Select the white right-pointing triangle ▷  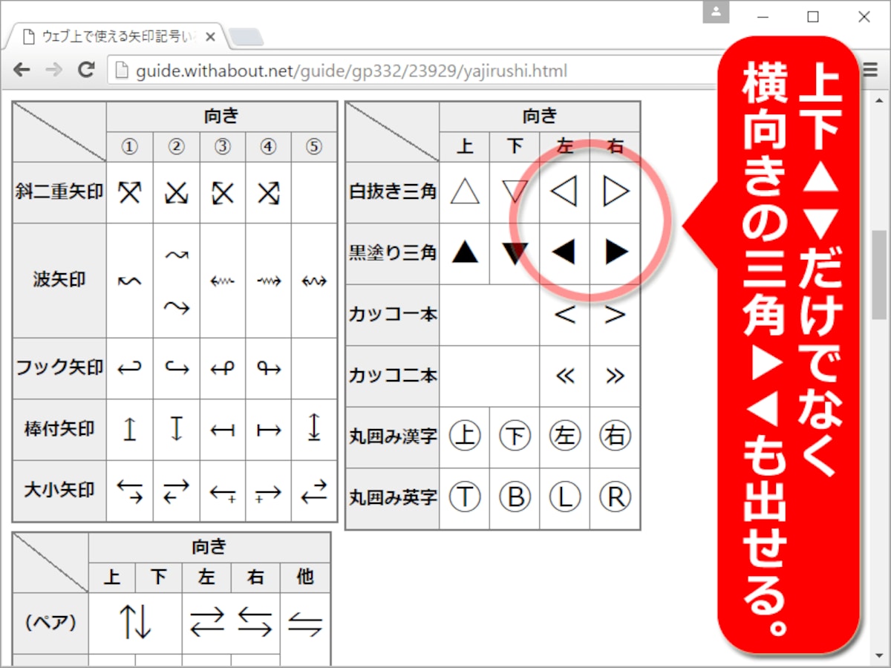pyautogui.click(x=616, y=191)
